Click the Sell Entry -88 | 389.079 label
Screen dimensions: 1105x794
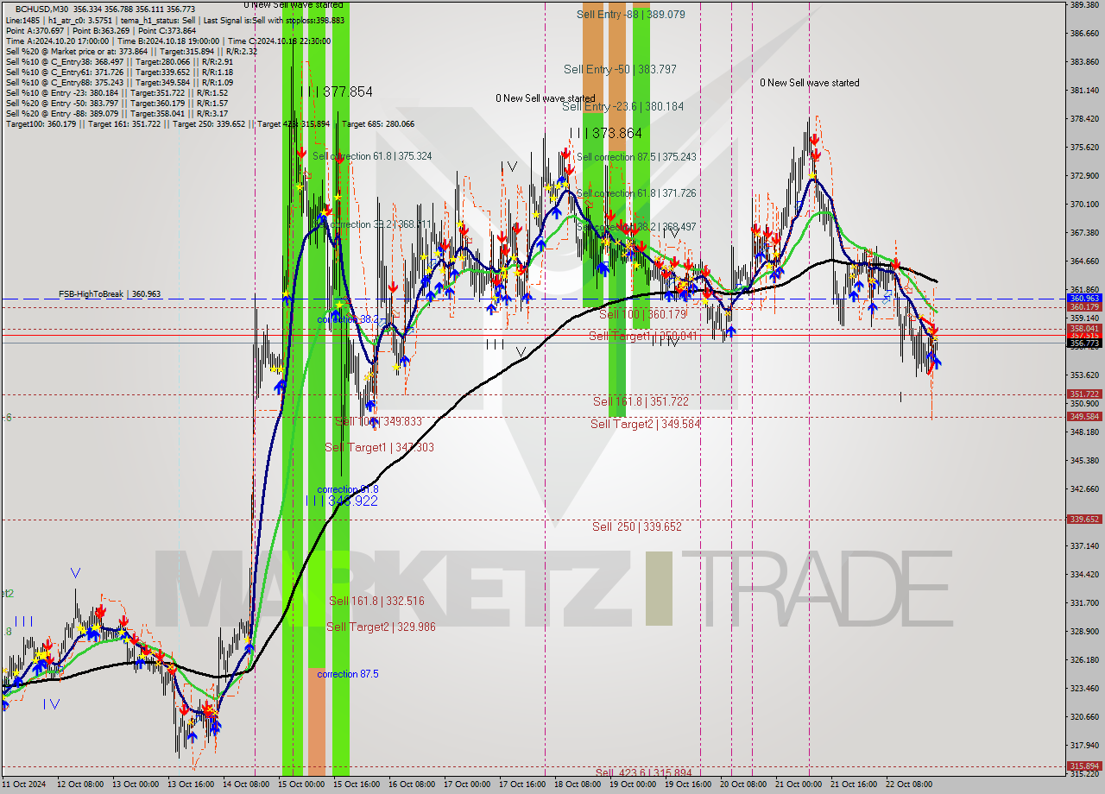point(631,15)
